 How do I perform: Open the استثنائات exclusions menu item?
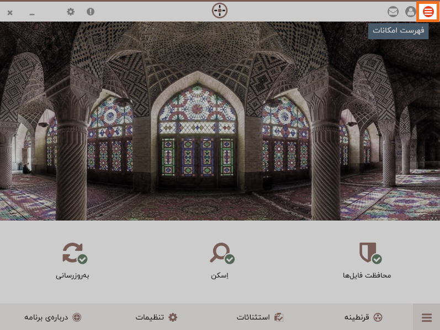click(260, 317)
